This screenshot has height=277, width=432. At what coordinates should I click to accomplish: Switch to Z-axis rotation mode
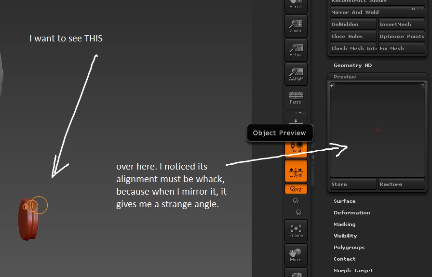(298, 212)
